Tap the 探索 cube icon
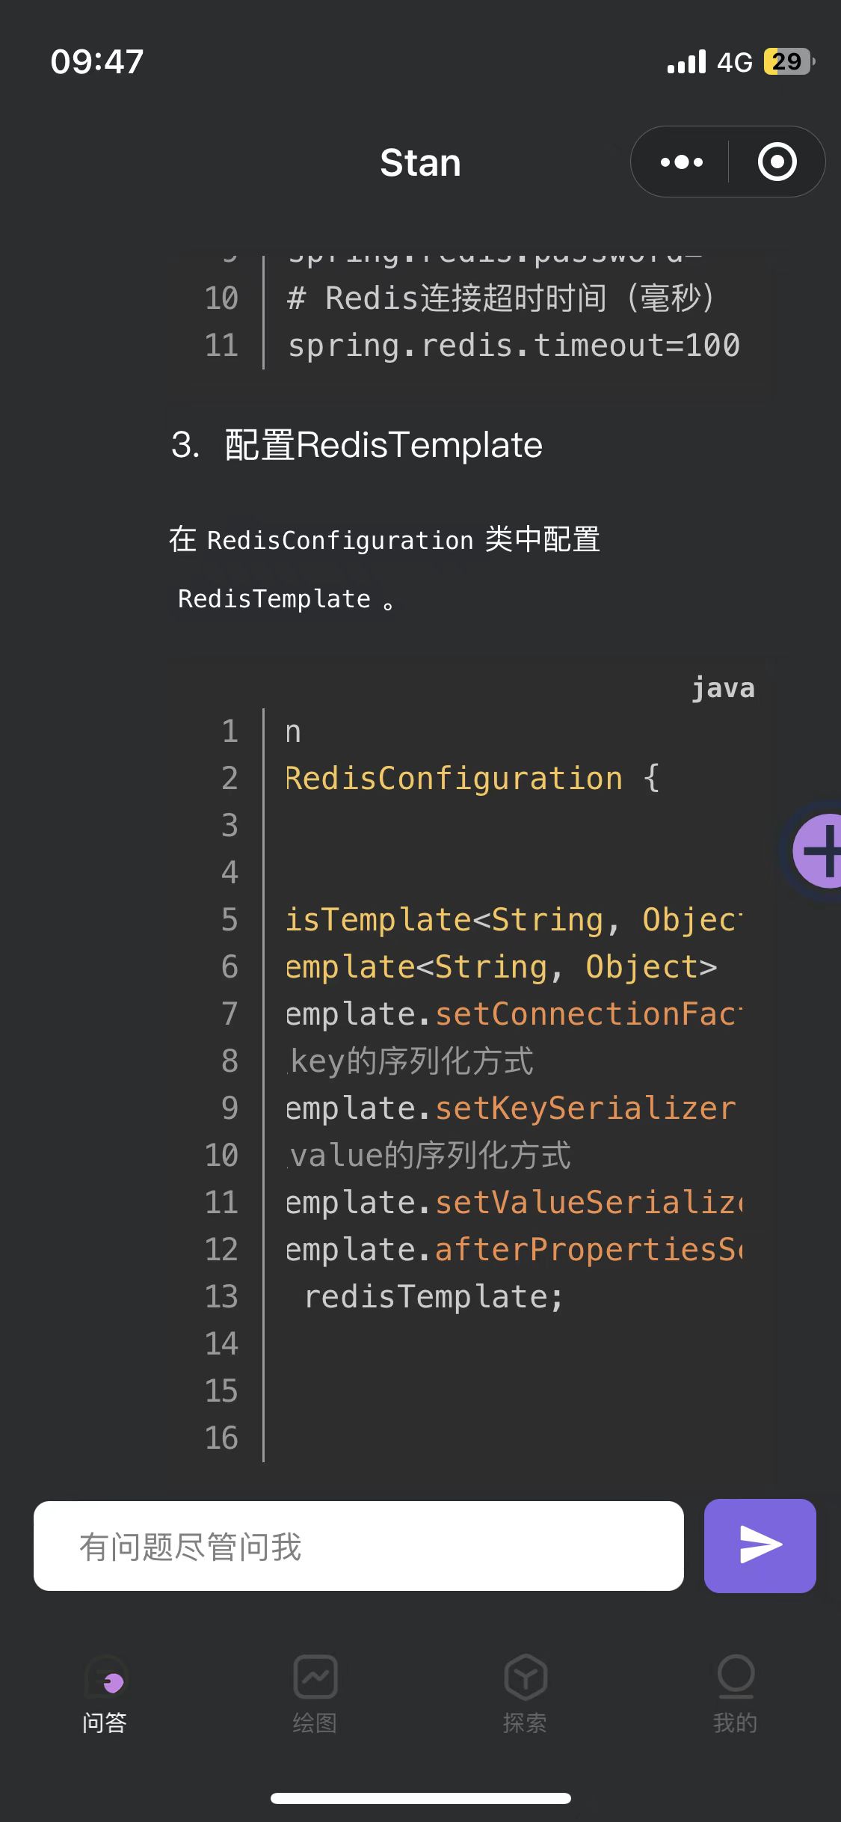The width and height of the screenshot is (841, 1822). point(526,1677)
